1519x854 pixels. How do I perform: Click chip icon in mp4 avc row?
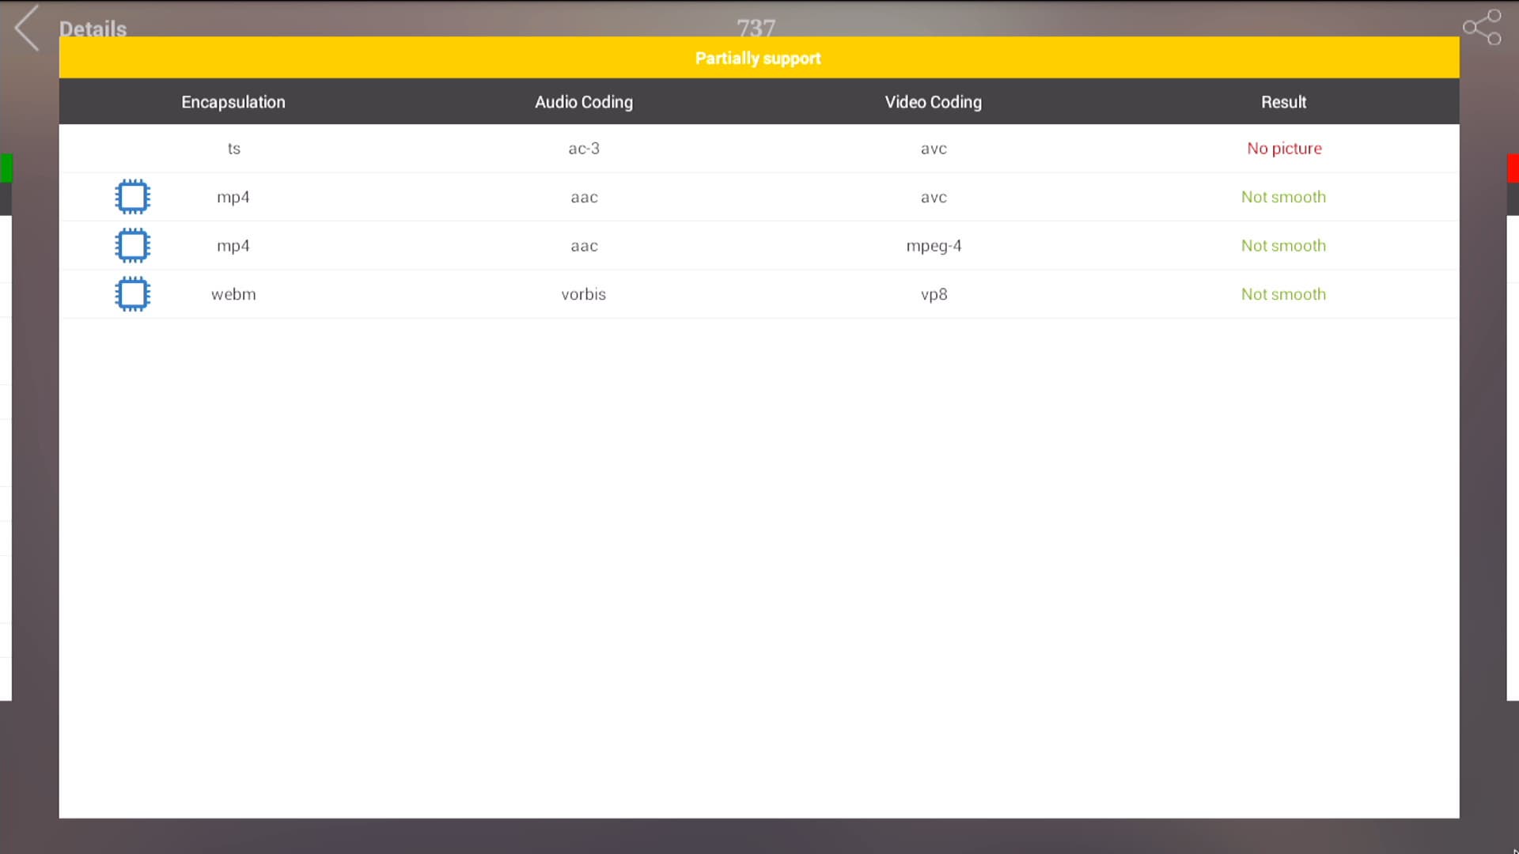(132, 197)
